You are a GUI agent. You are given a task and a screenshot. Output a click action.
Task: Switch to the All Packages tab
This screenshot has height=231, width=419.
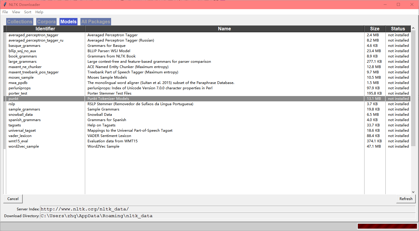(x=96, y=22)
